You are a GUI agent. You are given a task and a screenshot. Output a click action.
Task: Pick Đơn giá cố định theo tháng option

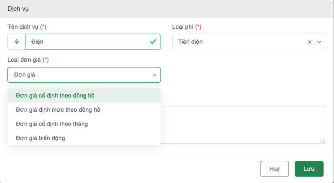coord(52,124)
